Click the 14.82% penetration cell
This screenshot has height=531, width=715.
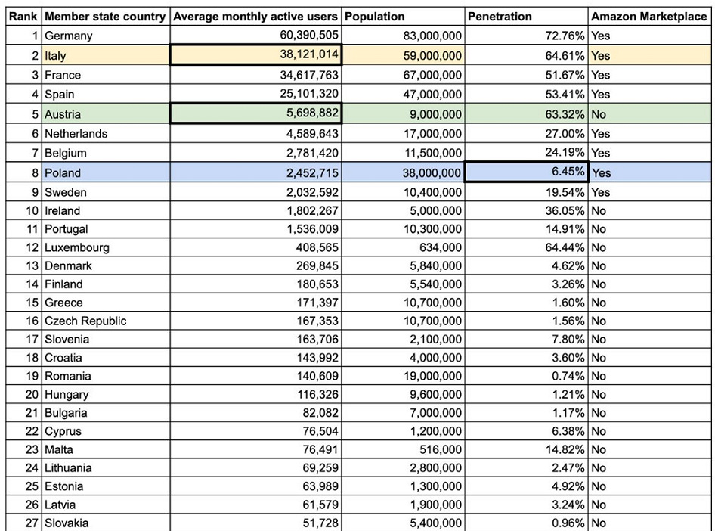click(x=526, y=449)
